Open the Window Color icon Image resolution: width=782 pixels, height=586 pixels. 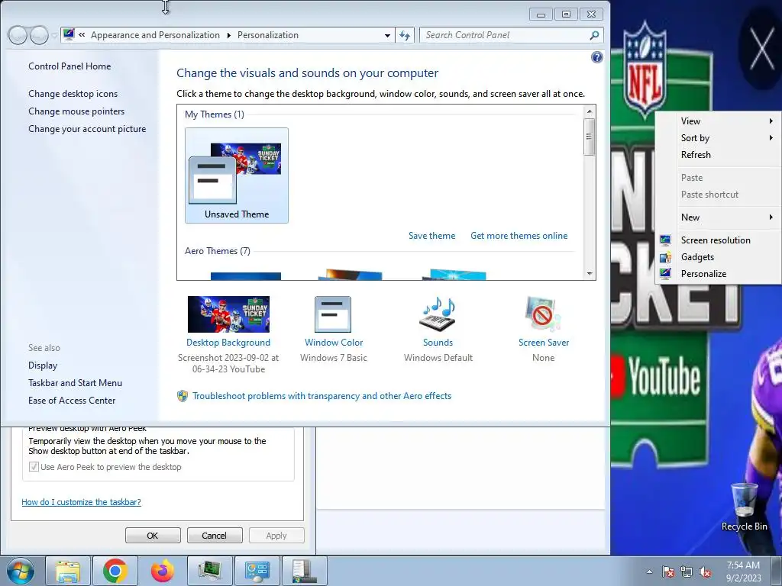point(333,314)
